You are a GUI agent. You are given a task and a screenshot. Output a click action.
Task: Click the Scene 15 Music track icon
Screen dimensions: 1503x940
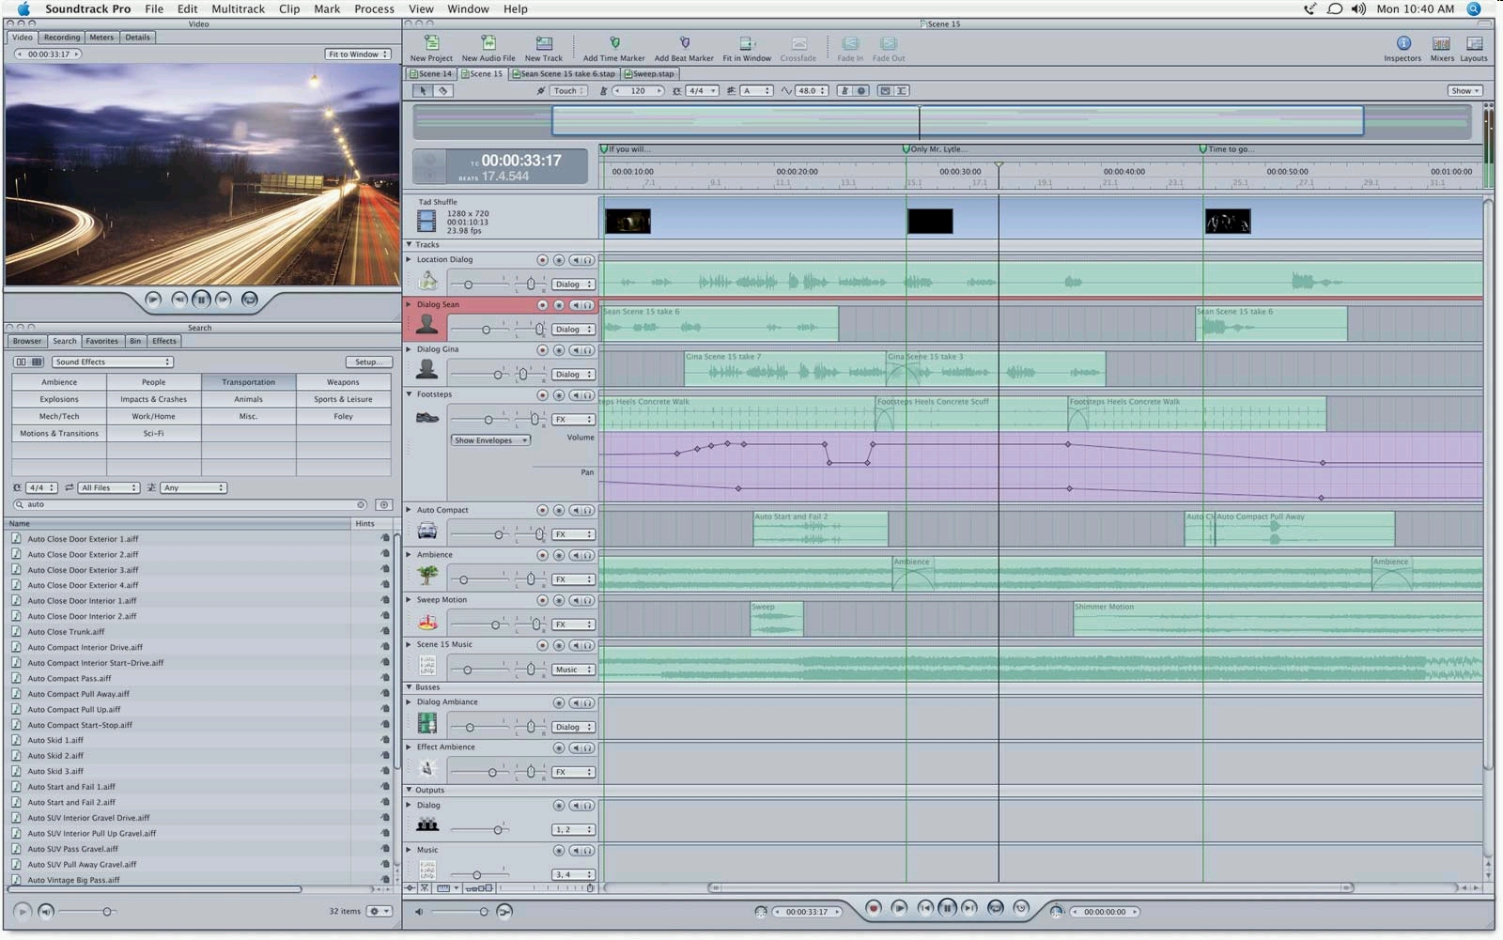coord(427,666)
